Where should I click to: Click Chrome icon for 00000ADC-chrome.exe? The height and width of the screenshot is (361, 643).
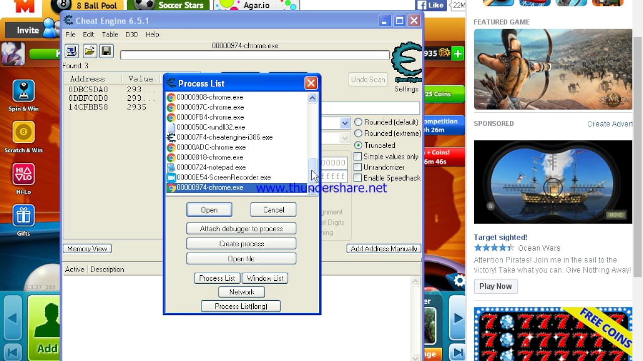pos(171,147)
